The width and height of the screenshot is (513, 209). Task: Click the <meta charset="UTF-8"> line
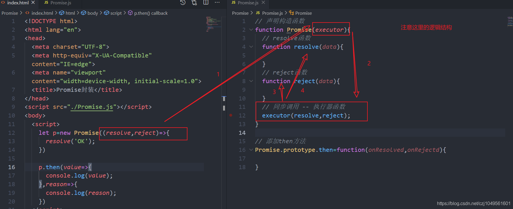coord(70,47)
